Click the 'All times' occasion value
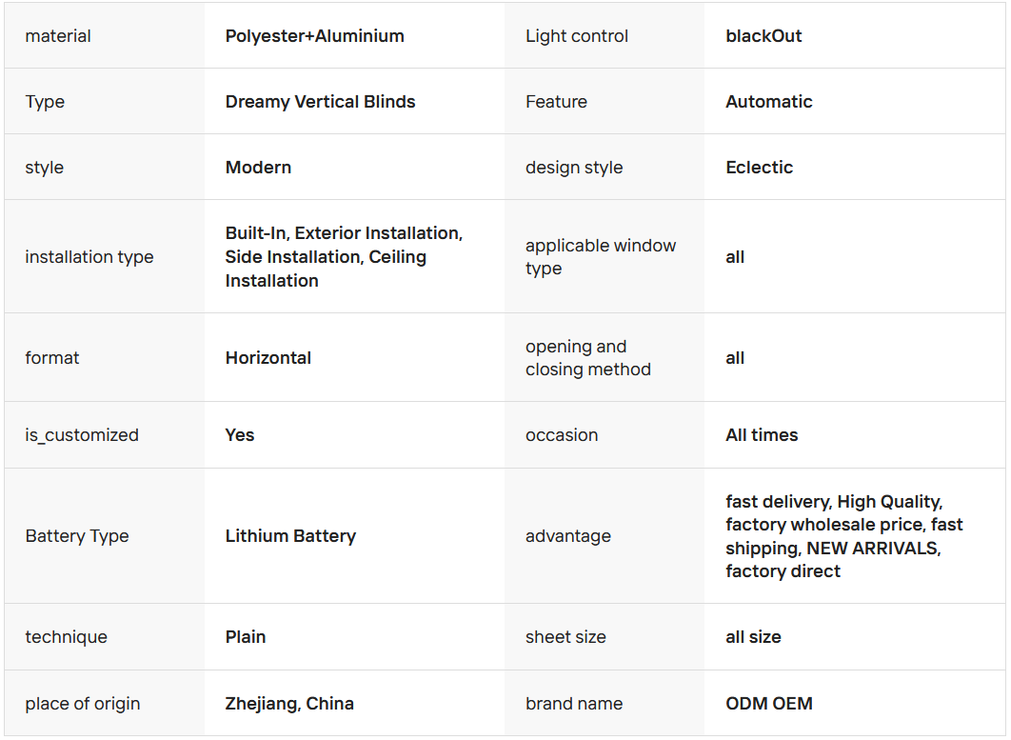 (762, 435)
